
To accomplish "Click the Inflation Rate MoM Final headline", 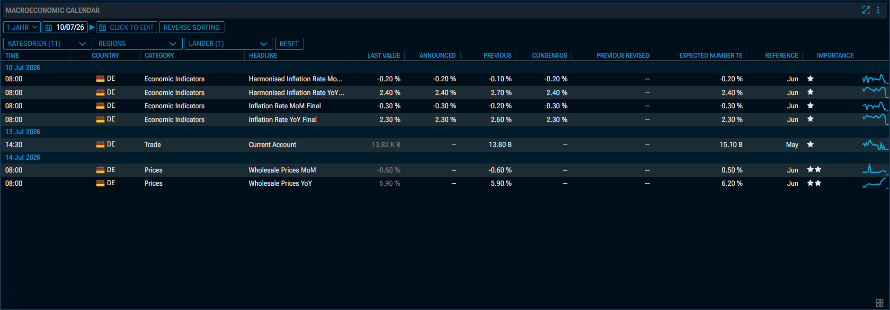I will (x=285, y=106).
